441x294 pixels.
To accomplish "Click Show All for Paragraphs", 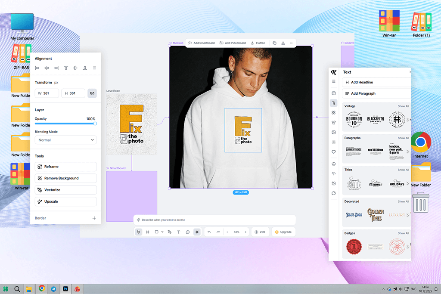I will (403, 138).
